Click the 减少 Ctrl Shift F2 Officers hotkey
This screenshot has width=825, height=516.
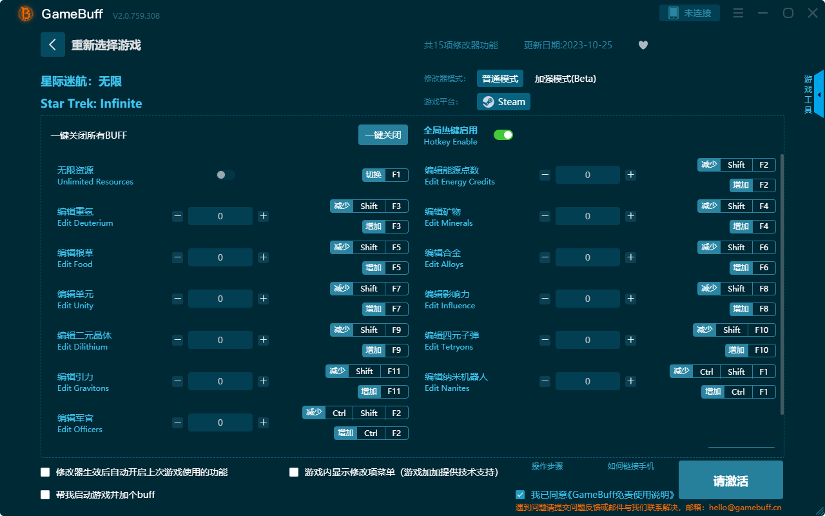[355, 413]
